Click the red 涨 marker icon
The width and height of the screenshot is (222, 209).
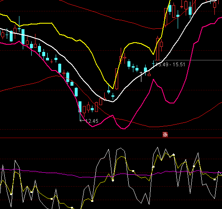(x=165, y=135)
